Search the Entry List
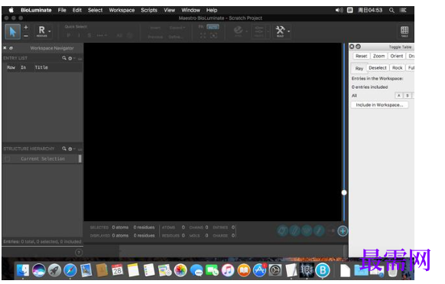The image size is (445, 284). pos(64,58)
